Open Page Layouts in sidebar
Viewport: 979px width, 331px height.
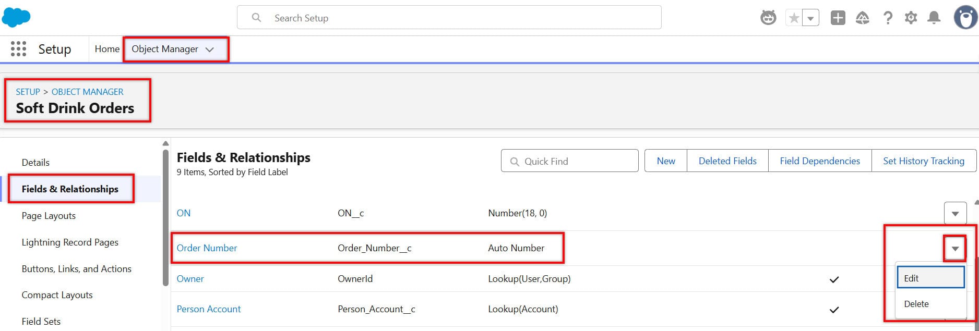point(49,216)
